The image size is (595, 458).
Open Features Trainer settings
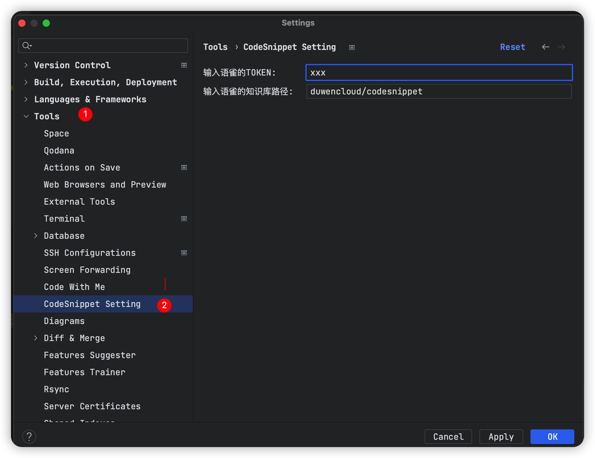point(85,372)
